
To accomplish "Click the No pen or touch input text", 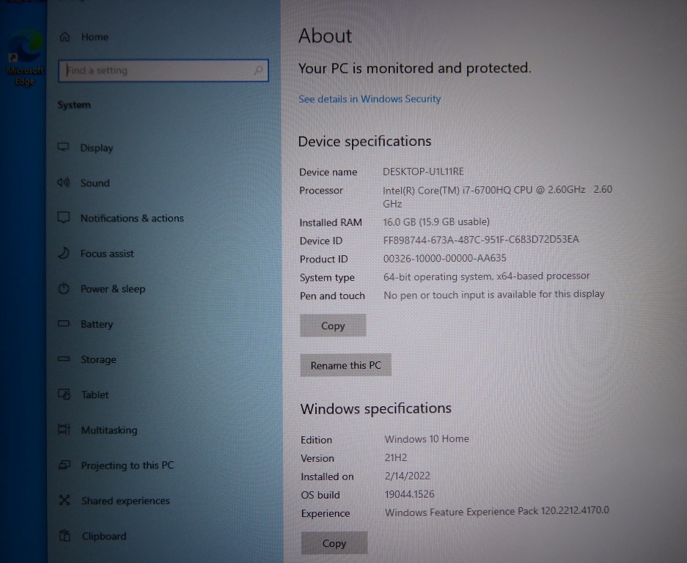I will tap(494, 295).
